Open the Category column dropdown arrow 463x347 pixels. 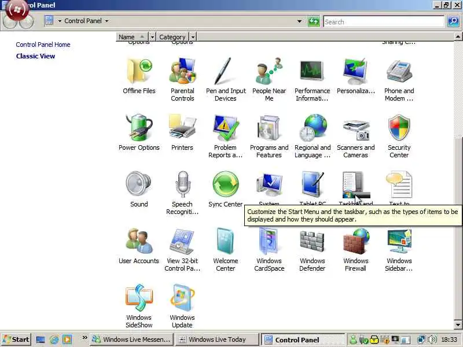[x=193, y=37]
